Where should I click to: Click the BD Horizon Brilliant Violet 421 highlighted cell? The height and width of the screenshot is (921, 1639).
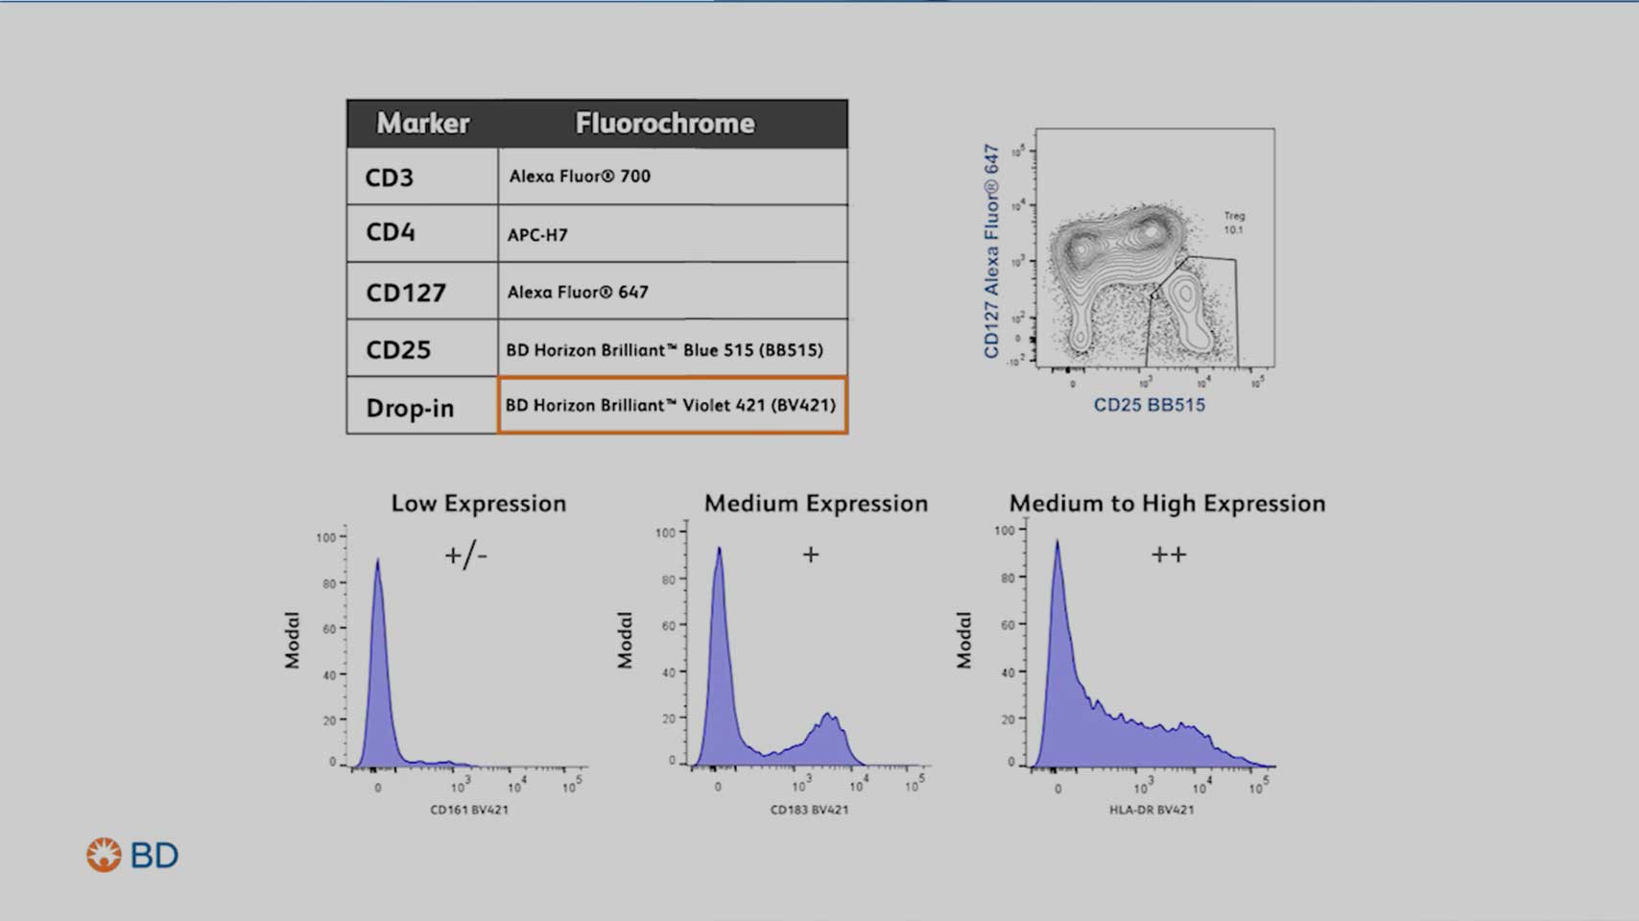click(x=672, y=406)
